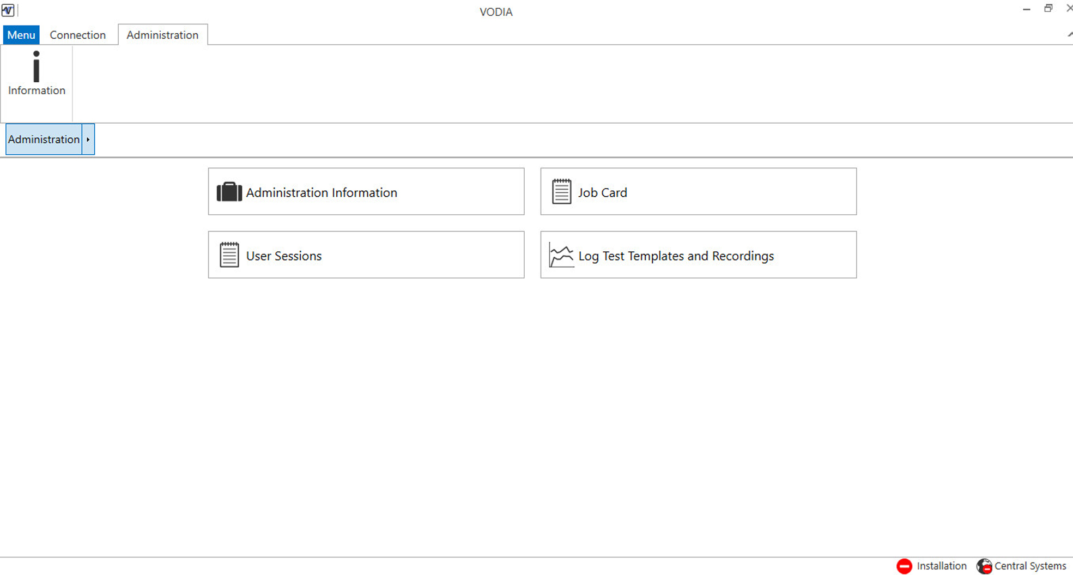The image size is (1073, 575).
Task: Click the Installation status text
Action: click(x=941, y=566)
